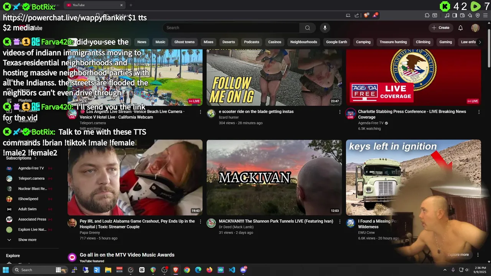The height and width of the screenshot is (276, 491).
Task: Select the News category chip
Action: click(x=142, y=42)
